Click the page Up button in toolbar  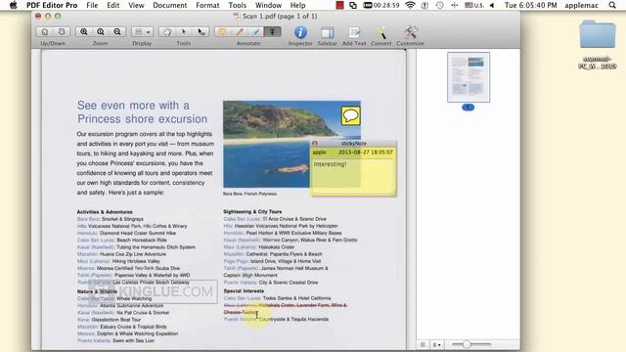[45, 32]
